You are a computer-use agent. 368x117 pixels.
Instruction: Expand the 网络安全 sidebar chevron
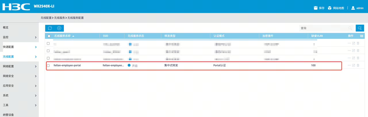tap(36, 76)
